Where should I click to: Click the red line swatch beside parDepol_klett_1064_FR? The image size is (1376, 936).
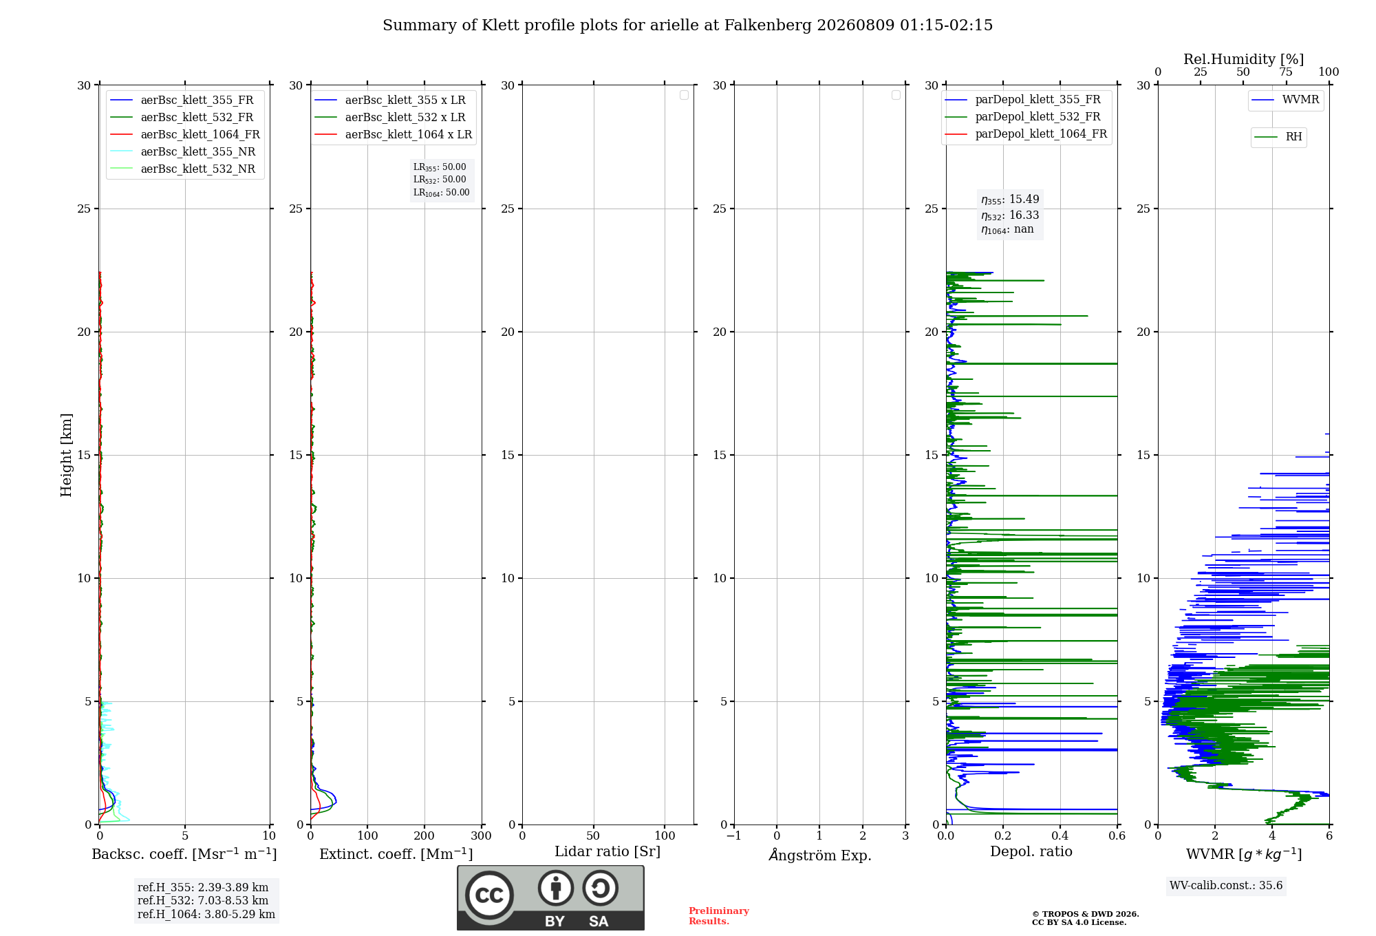click(956, 134)
